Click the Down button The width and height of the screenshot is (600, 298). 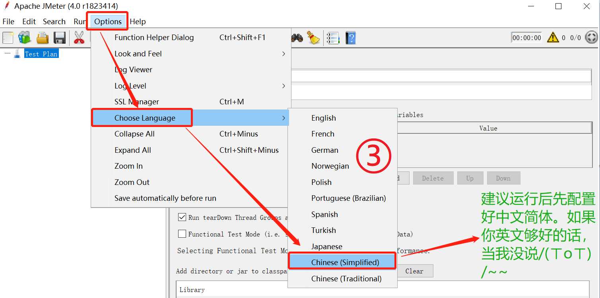pyautogui.click(x=503, y=178)
